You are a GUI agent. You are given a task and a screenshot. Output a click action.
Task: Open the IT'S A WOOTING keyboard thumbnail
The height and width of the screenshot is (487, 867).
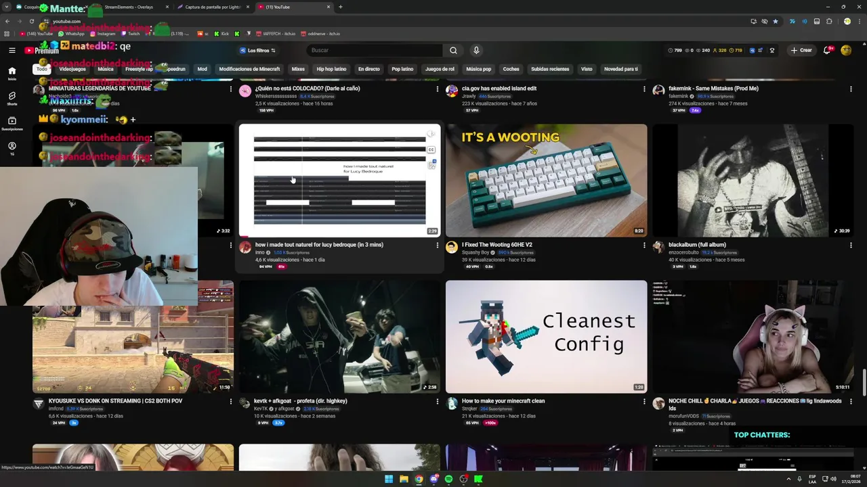[546, 181]
